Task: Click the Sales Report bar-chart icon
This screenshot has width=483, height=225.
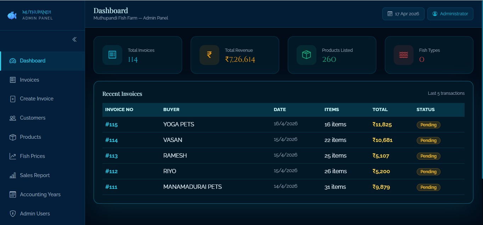Action: [x=12, y=175]
